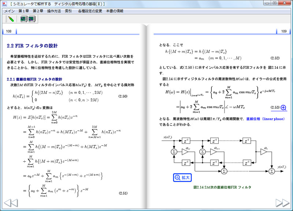The width and height of the screenshot is (293, 211).
Task: Click the equation number (2.52)
Action: 275,58
